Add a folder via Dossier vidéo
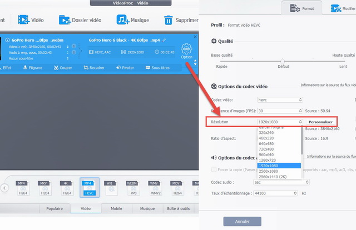This screenshot has height=230, width=356. click(80, 20)
